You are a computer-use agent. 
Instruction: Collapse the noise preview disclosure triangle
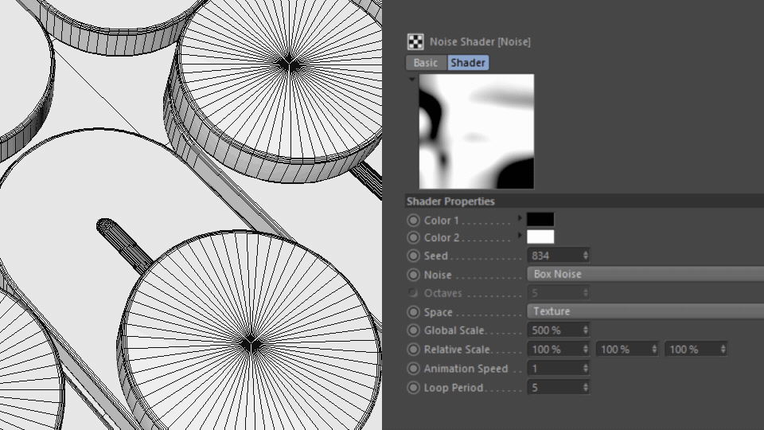tap(412, 79)
